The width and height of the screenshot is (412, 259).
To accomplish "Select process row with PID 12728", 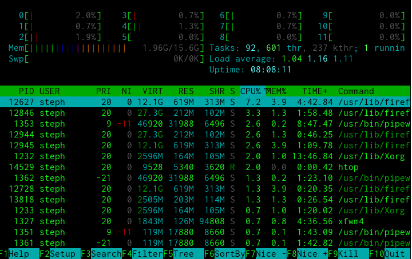I will pyautogui.click(x=205, y=189).
